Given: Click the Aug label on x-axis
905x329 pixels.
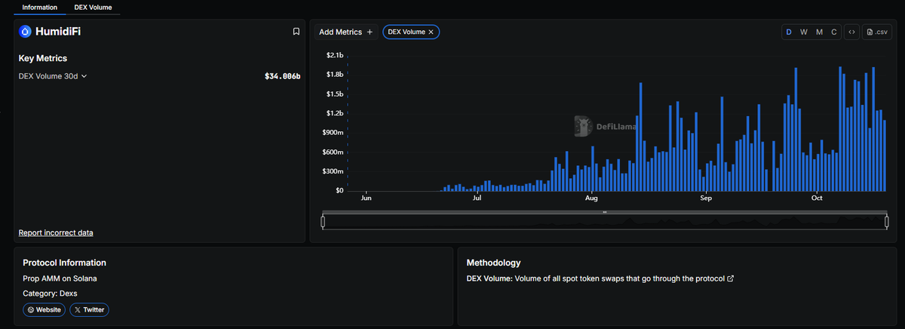Looking at the screenshot, I should (x=591, y=199).
